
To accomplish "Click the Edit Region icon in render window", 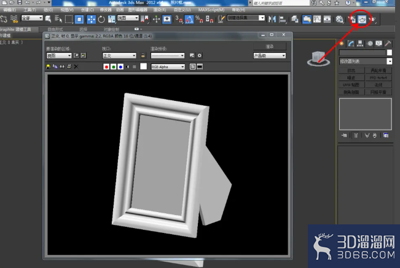I will tap(76, 55).
